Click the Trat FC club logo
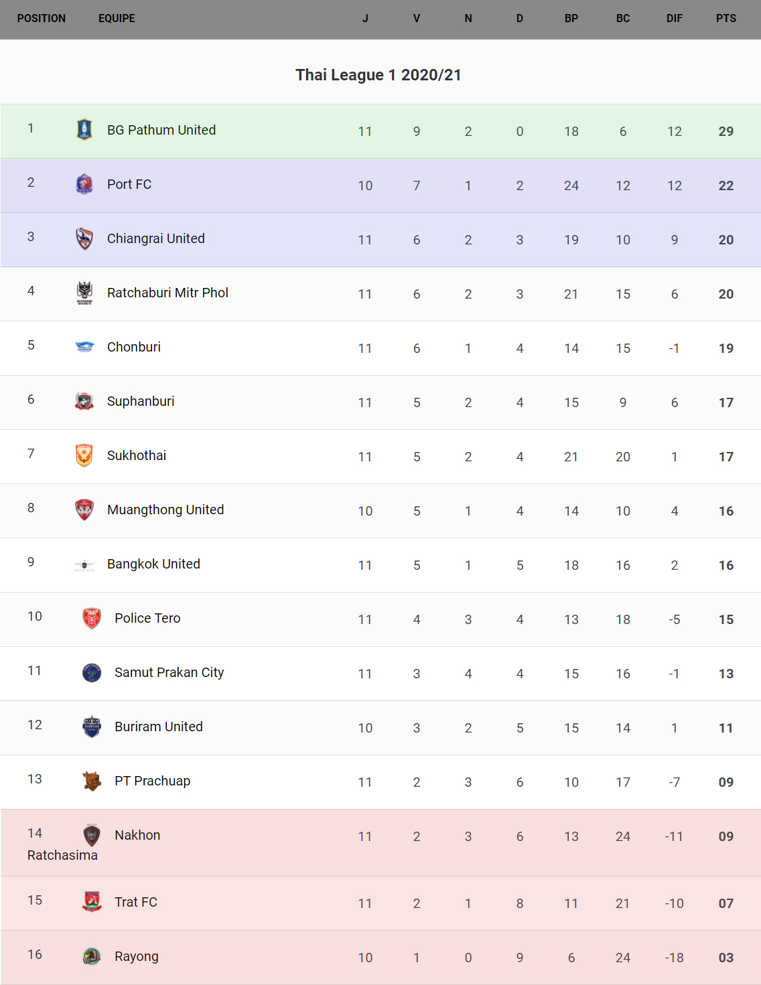The width and height of the screenshot is (761, 985). pos(92,902)
